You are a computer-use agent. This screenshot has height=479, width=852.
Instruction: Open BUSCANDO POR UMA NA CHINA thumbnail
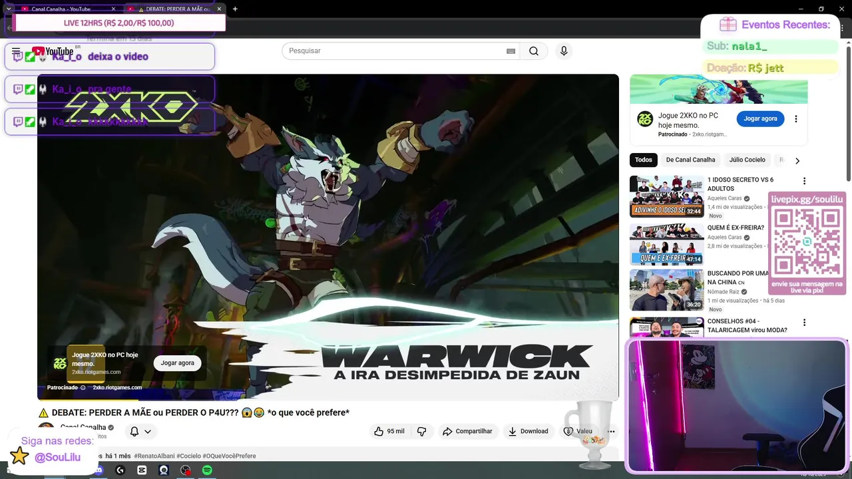pos(666,290)
